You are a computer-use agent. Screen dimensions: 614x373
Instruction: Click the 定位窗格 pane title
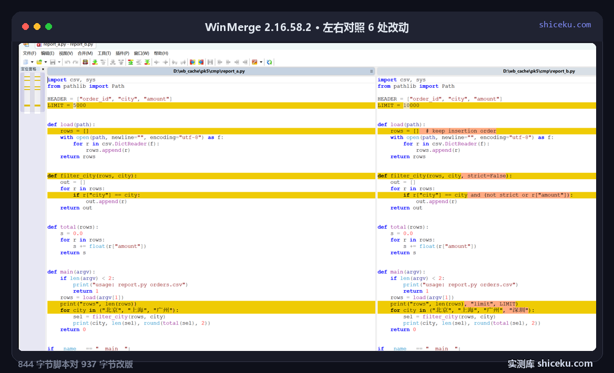pos(28,69)
